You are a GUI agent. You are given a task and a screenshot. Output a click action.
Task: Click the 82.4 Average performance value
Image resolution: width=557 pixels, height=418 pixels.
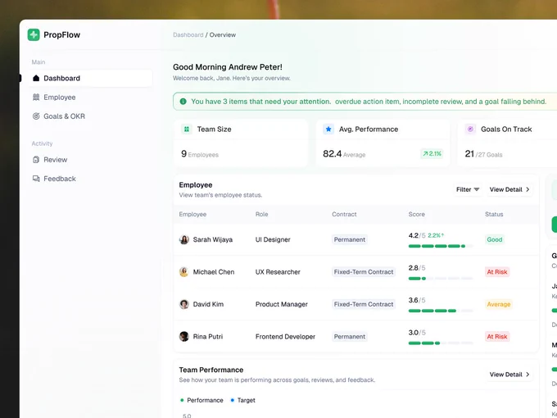point(344,154)
